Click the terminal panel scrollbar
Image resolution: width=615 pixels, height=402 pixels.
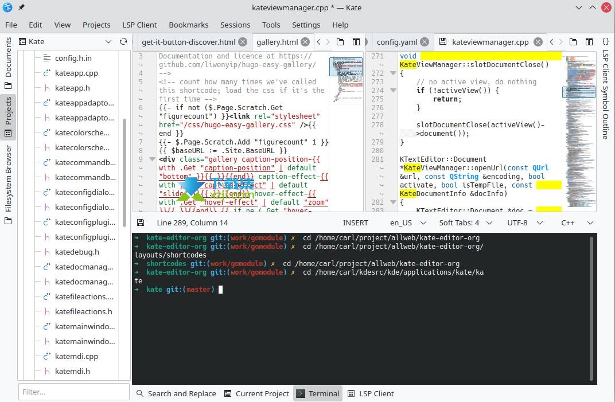[591, 309]
